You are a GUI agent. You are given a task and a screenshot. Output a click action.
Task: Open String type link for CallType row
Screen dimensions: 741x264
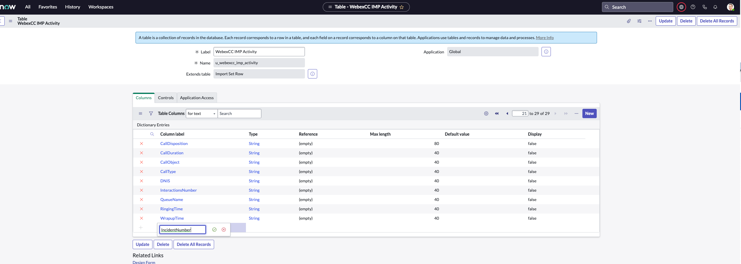254,172
